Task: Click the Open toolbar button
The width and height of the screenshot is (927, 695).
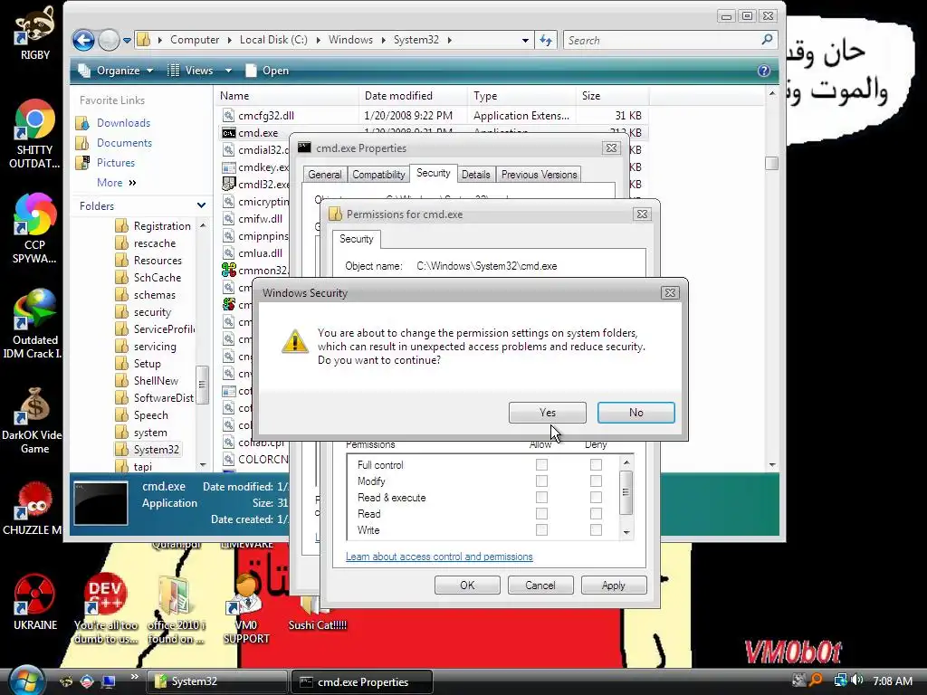Action: (268, 71)
